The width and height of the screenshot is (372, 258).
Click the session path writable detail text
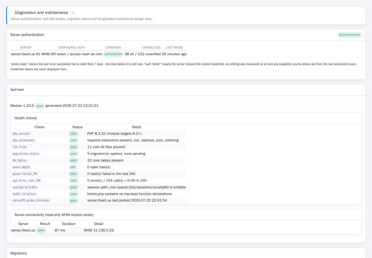(x=136, y=187)
